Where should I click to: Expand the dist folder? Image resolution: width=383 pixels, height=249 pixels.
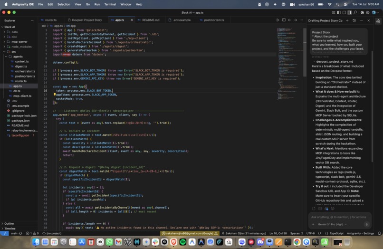point(14,37)
